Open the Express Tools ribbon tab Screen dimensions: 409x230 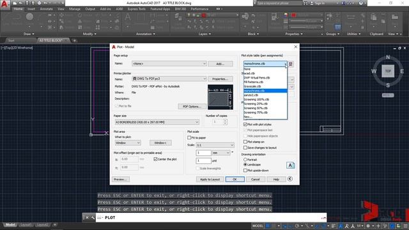click(x=136, y=9)
